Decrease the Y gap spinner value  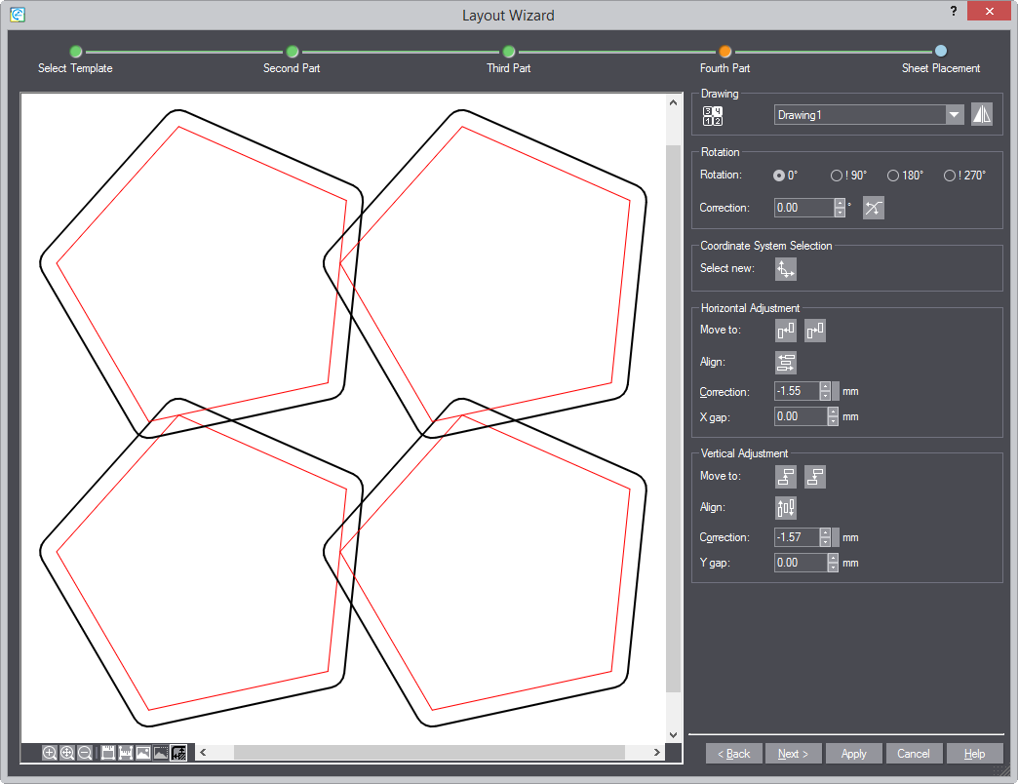[833, 568]
